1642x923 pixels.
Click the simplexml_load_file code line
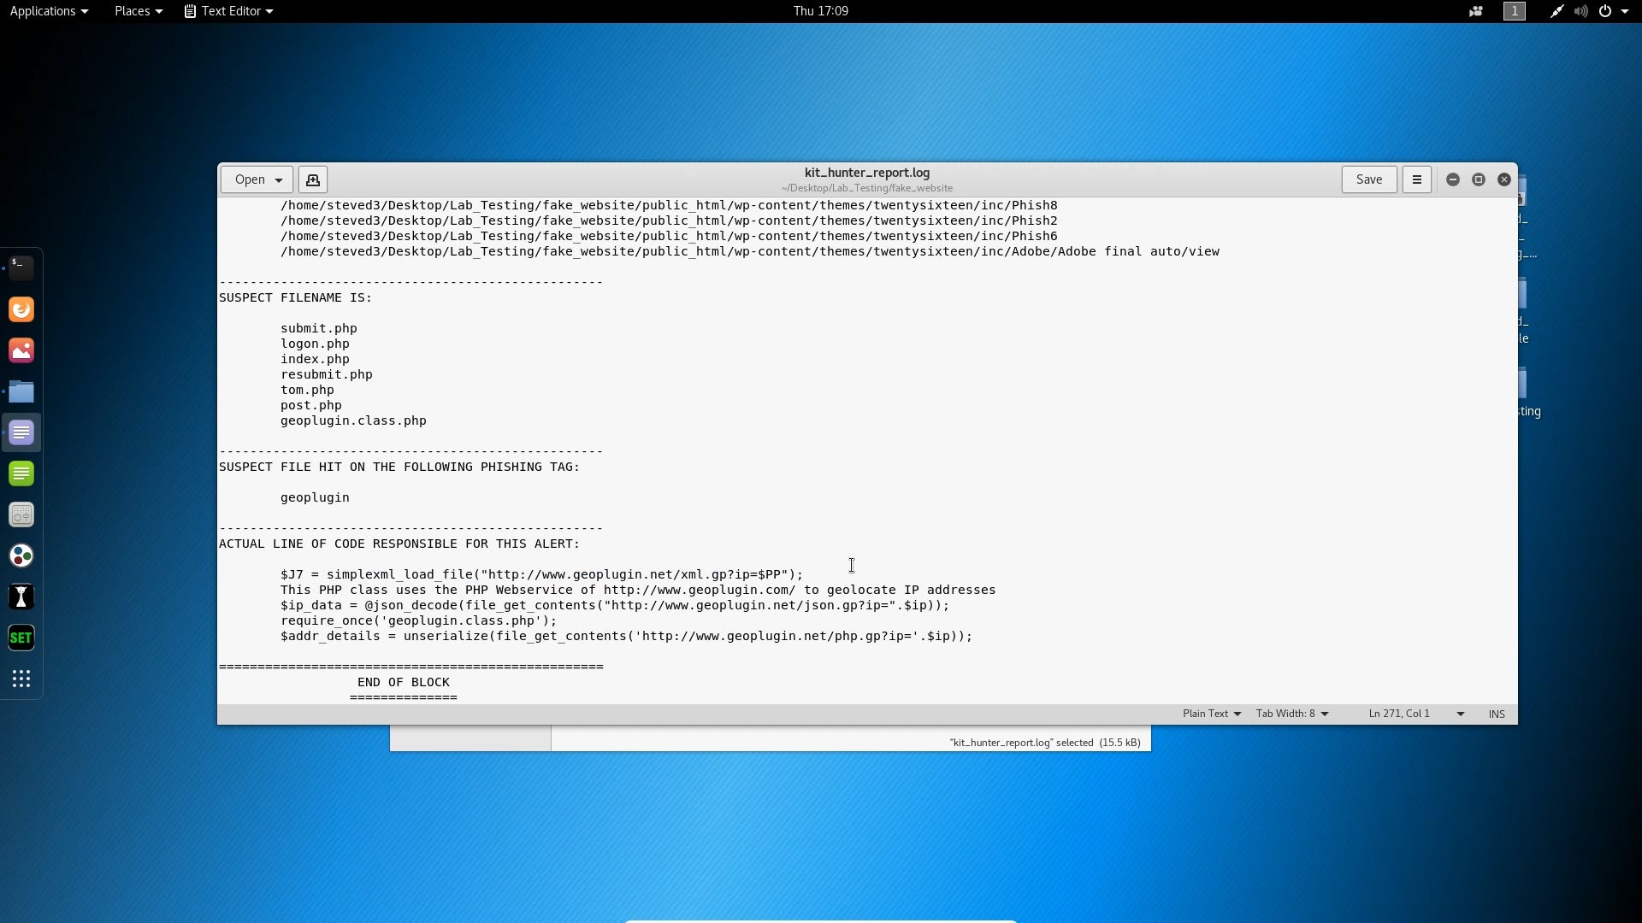pyautogui.click(x=541, y=574)
